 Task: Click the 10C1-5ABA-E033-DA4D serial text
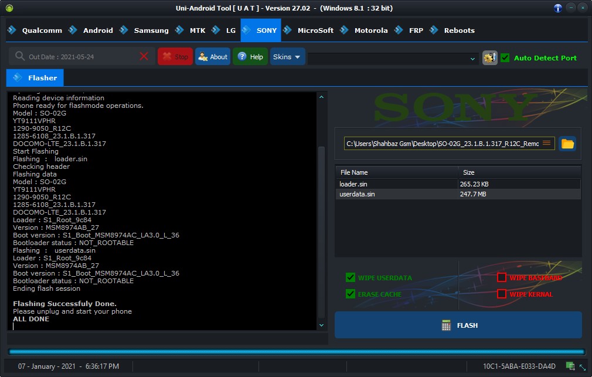point(519,366)
